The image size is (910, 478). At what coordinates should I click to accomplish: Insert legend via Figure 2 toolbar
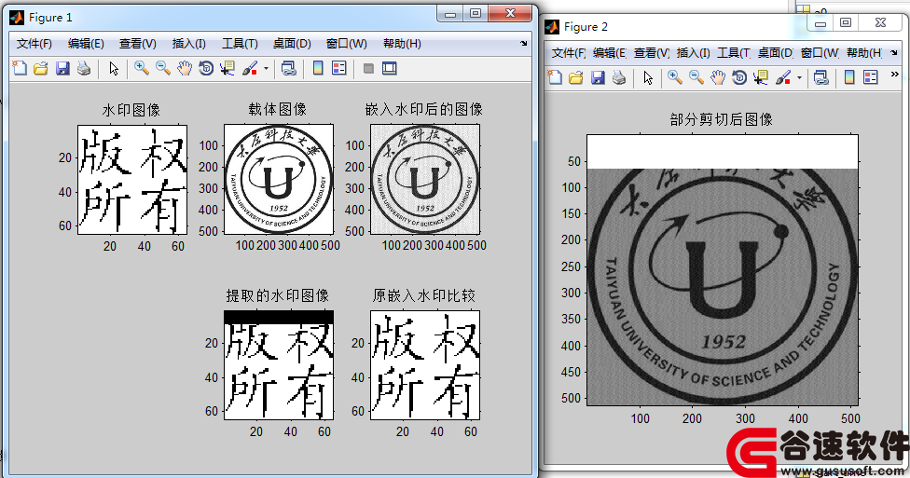tap(871, 77)
